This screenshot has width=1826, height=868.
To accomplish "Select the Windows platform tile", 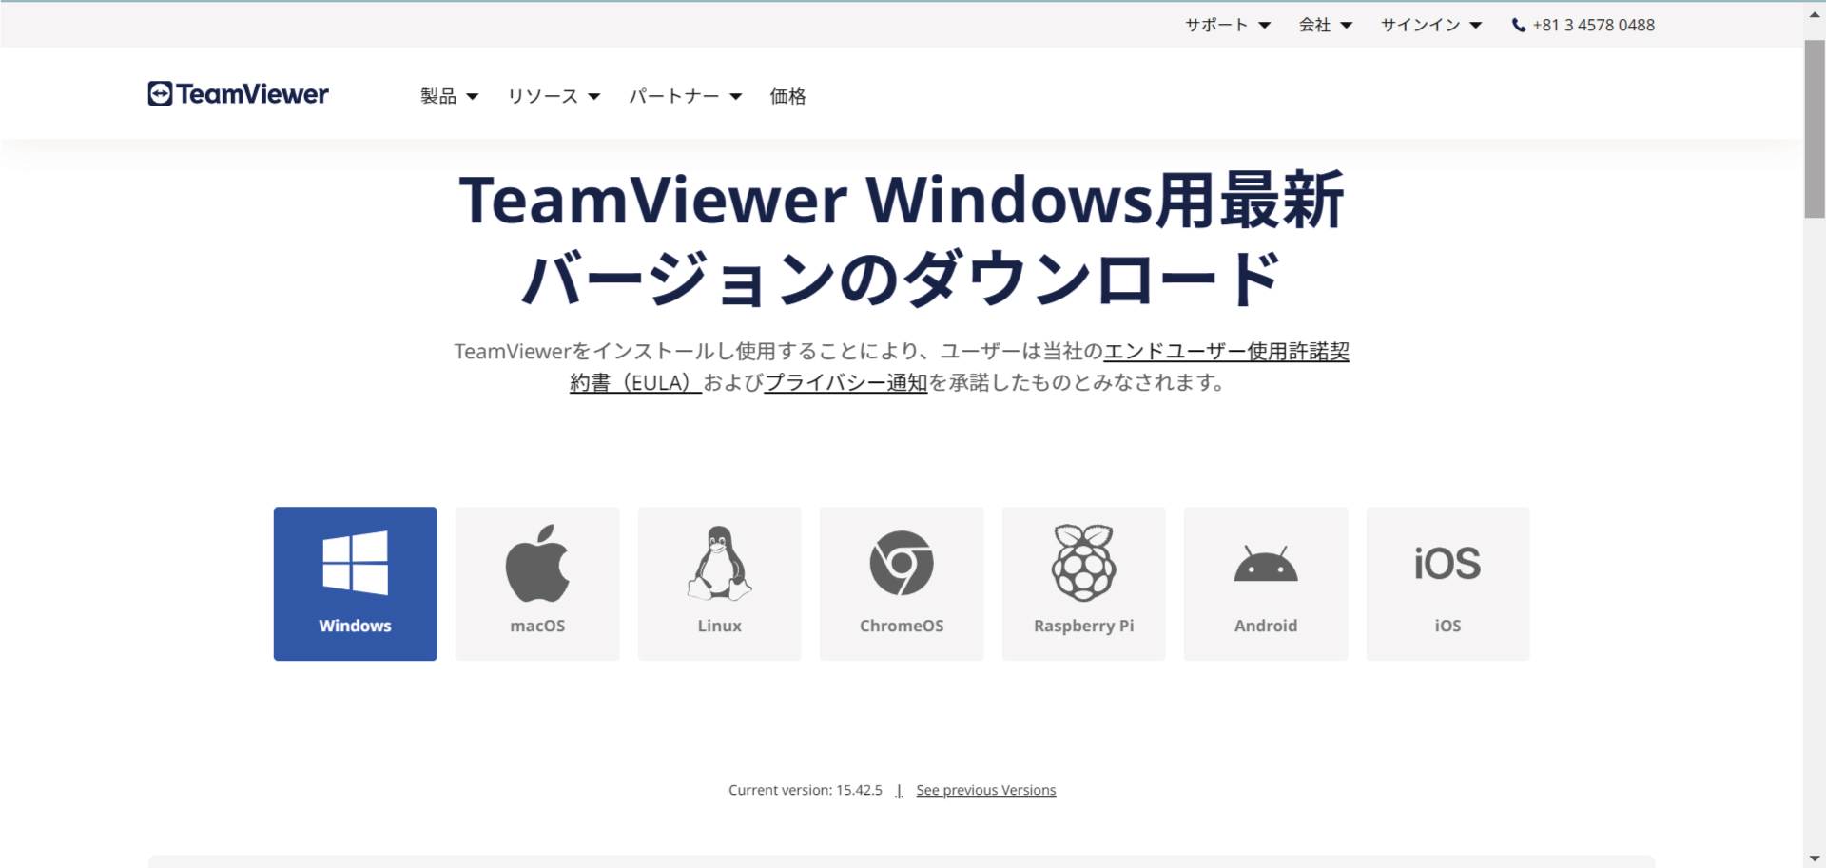I will [x=355, y=583].
